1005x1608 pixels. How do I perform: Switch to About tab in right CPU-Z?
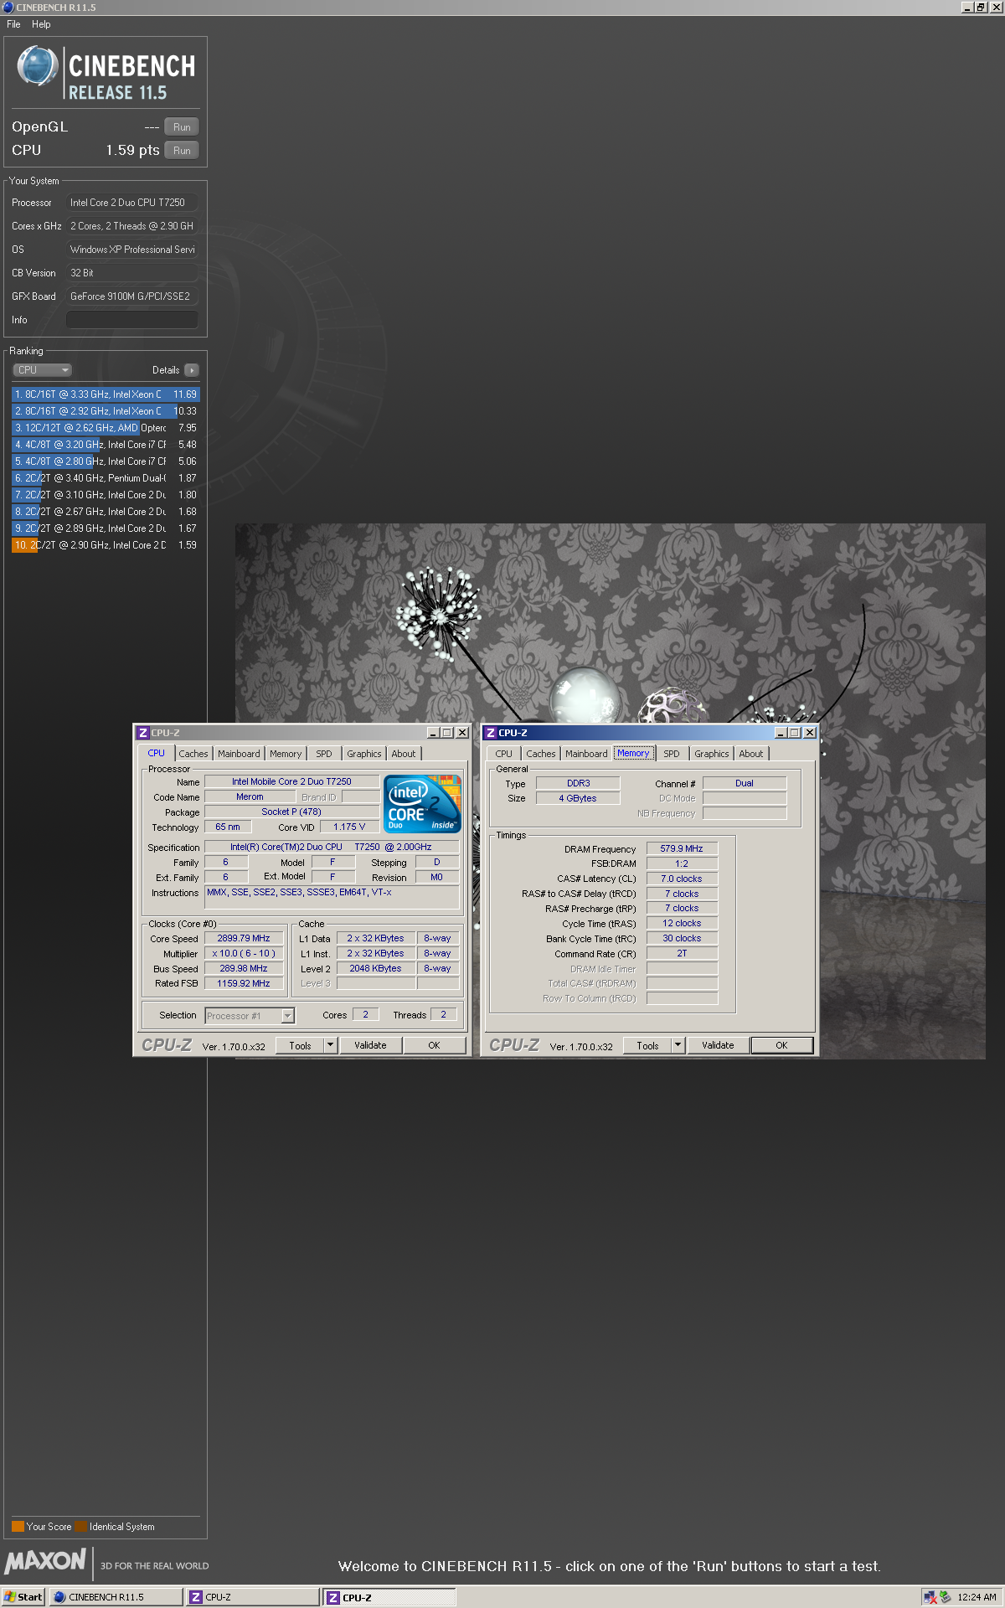point(751,754)
